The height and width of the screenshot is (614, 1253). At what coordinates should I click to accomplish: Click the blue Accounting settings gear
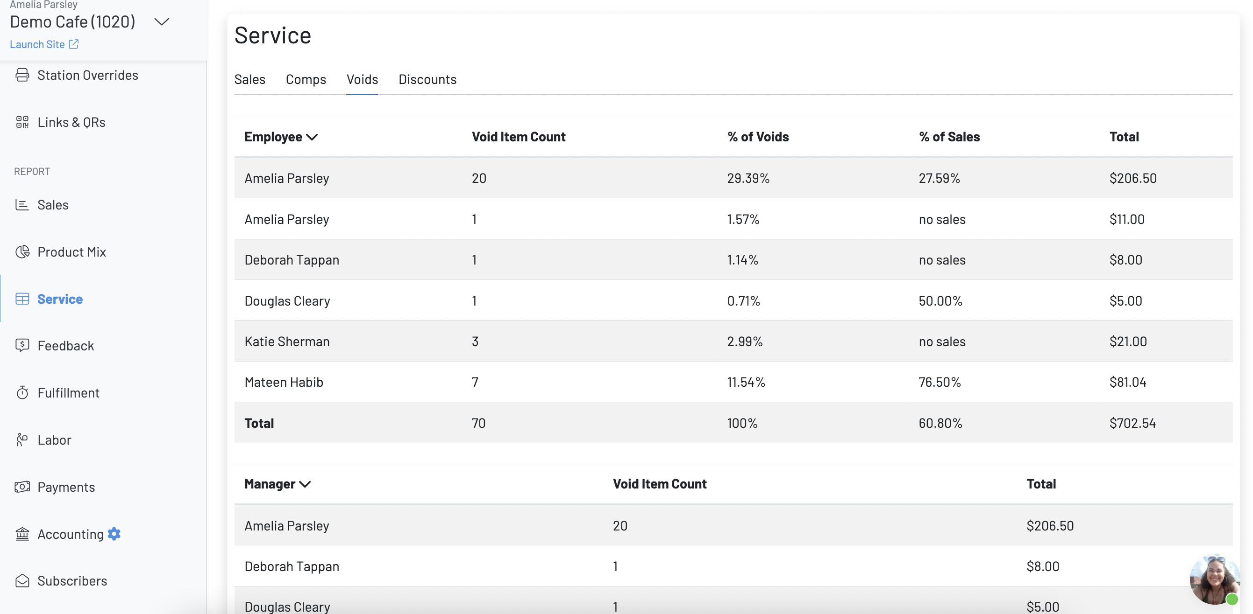(114, 534)
